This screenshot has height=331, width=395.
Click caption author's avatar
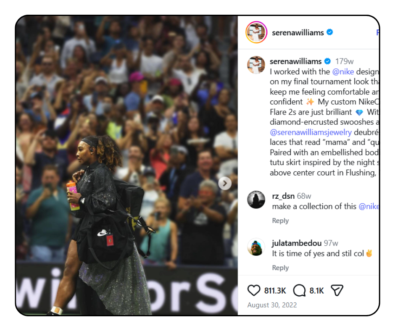tap(256, 65)
